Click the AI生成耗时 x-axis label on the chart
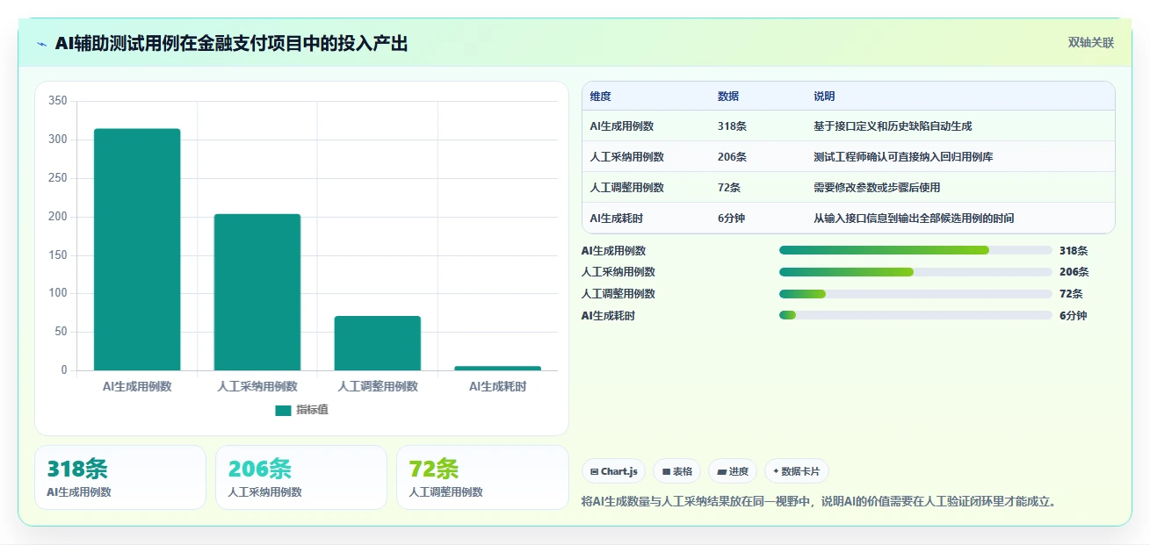This screenshot has width=1150, height=545. tap(498, 386)
